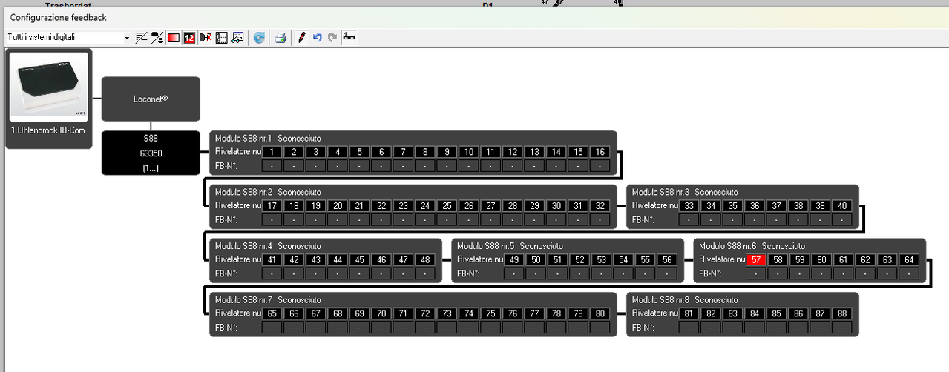Select detector number 84
949x372 pixels.
click(755, 313)
